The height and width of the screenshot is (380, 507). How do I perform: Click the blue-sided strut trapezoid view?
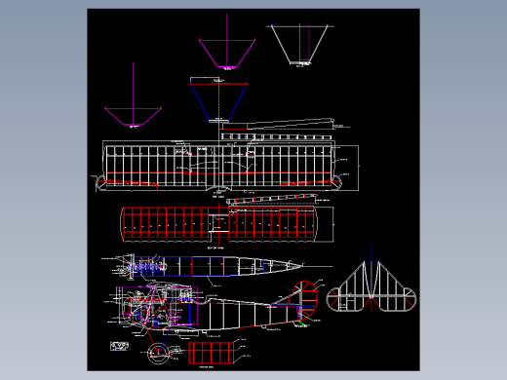[218, 101]
